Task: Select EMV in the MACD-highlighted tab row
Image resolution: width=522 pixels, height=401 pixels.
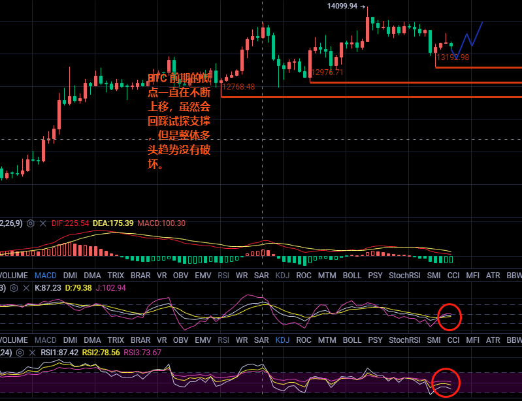Action: 203,276
